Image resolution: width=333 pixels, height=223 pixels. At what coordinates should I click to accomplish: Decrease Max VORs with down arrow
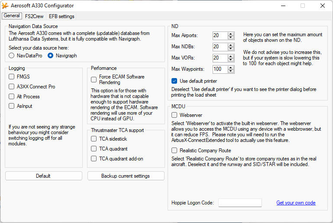pos(231,60)
